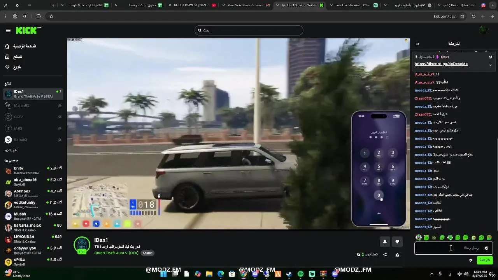Image resolution: width=498 pixels, height=280 pixels.
Task: Open the Grand Theft Auto V category link
Action: [116, 253]
